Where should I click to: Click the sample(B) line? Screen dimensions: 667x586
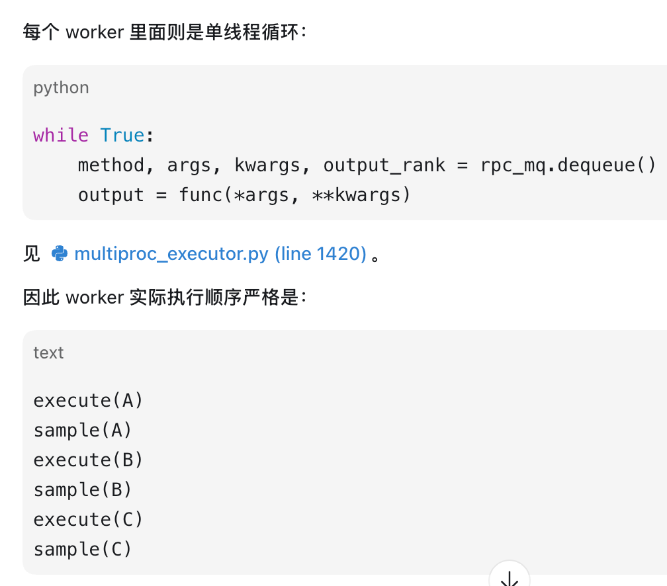click(x=83, y=490)
